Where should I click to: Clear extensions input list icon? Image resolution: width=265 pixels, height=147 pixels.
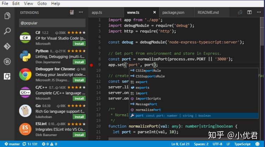tap(72, 12)
